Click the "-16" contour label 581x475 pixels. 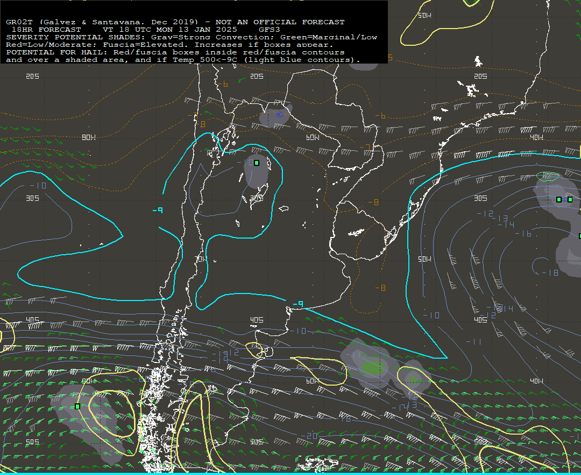[x=523, y=234]
